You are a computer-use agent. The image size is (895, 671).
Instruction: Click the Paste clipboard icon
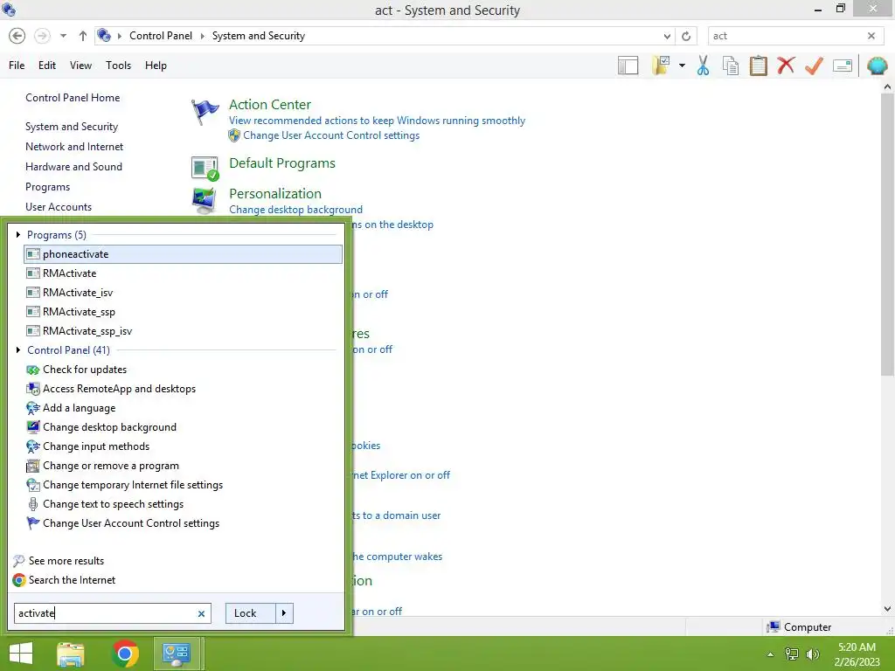758,66
